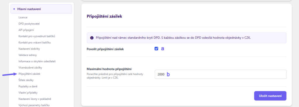The width and height of the screenshot is (299, 107).
Task: Click the info icon in the notice
Action: [x=92, y=38]
